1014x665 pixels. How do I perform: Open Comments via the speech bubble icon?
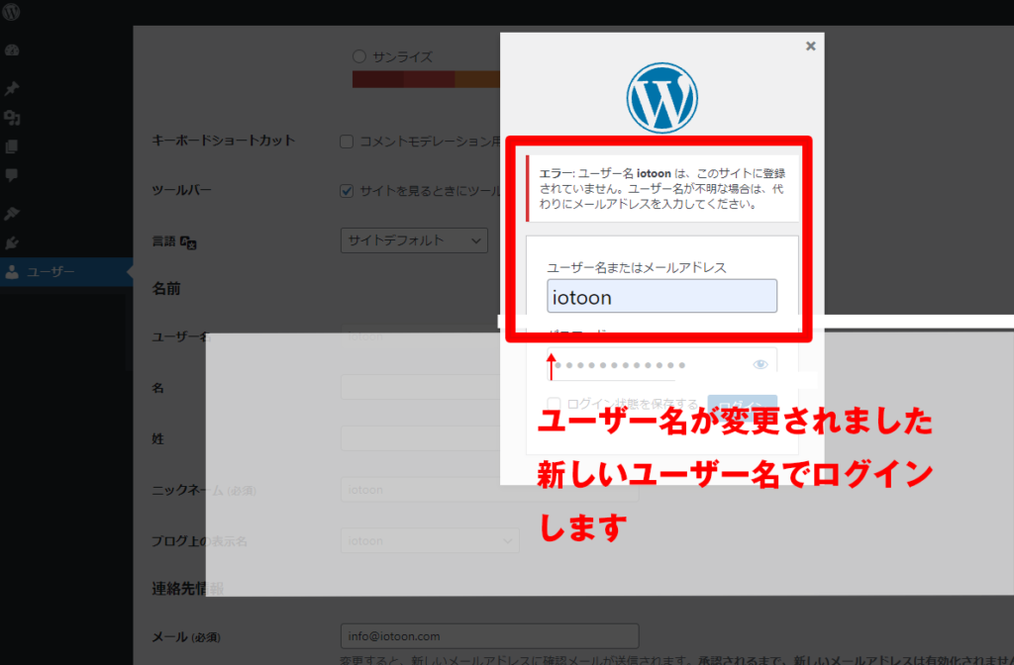click(x=12, y=175)
